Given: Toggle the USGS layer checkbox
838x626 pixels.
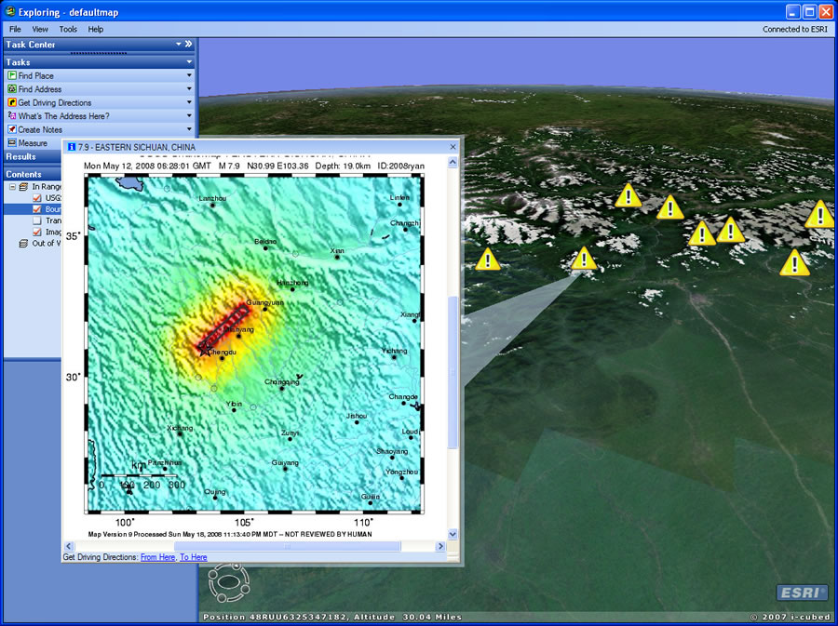Looking at the screenshot, I should coord(37,198).
